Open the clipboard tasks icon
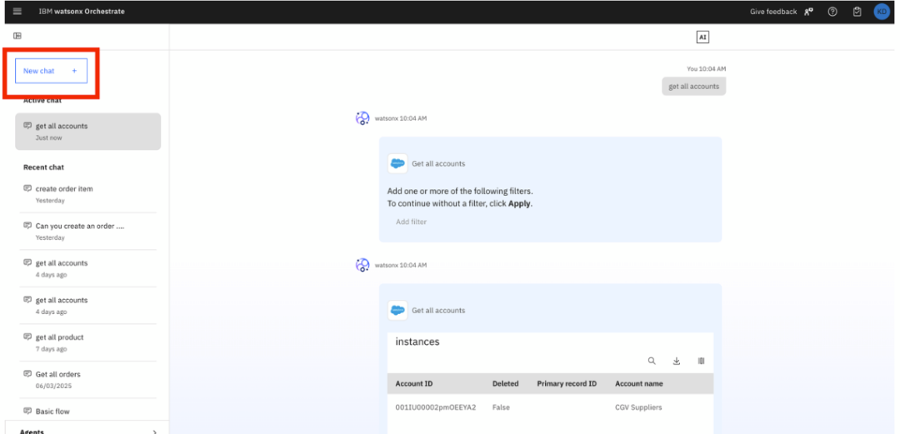 tap(857, 12)
